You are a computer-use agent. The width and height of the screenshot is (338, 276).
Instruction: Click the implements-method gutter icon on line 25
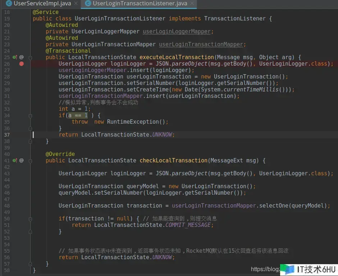(15, 57)
